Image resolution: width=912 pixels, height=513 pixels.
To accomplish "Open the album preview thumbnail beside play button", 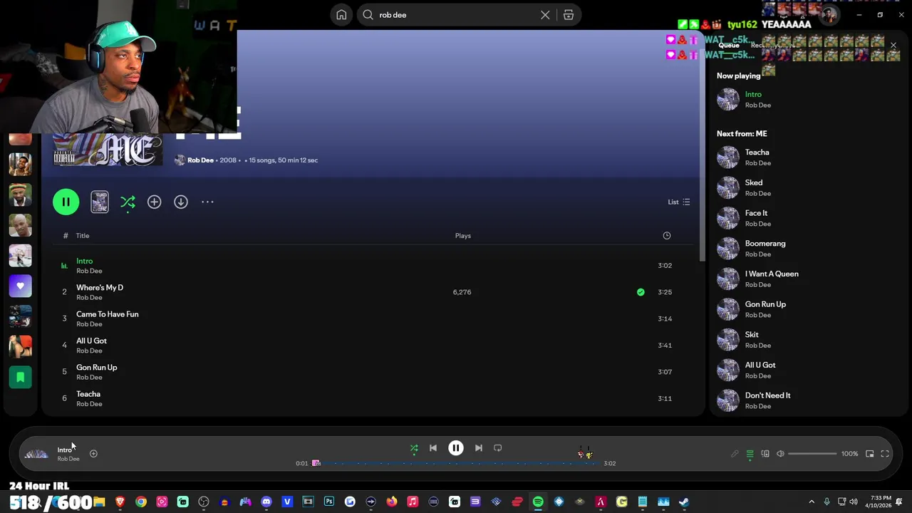I will click(x=100, y=202).
